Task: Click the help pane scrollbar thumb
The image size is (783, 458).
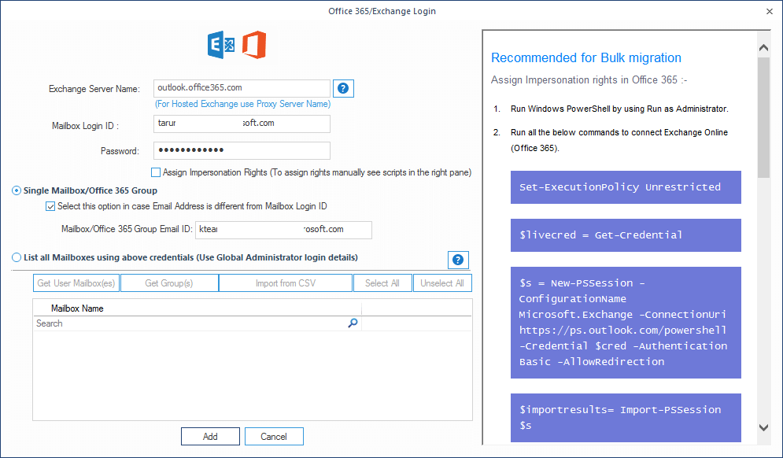Action: pos(763,117)
